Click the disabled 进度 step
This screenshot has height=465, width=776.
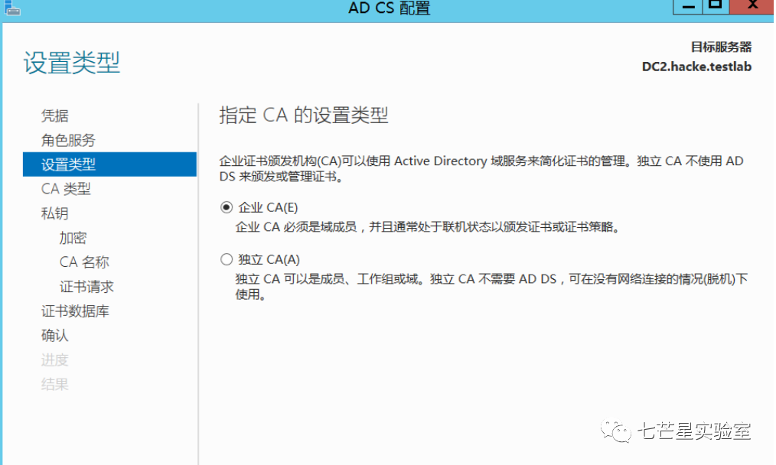click(54, 359)
